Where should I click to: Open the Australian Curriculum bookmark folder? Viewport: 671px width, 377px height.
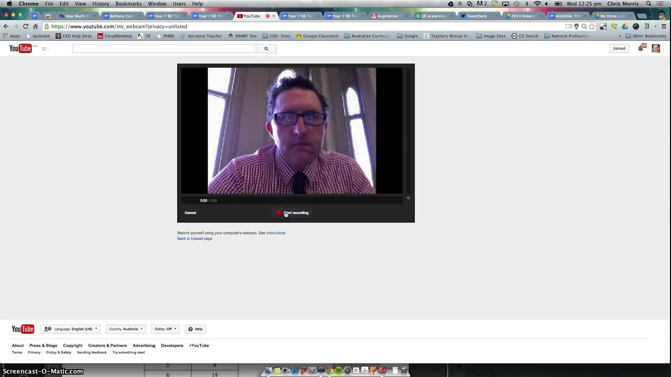tap(367, 36)
